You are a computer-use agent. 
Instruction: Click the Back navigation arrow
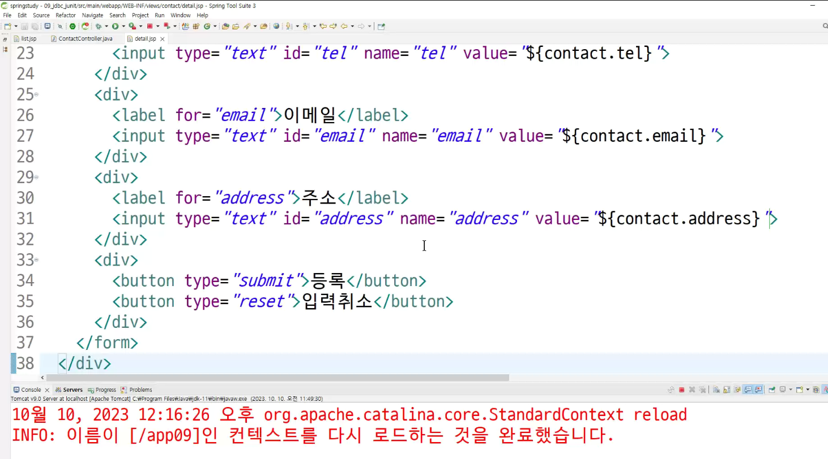click(x=344, y=26)
